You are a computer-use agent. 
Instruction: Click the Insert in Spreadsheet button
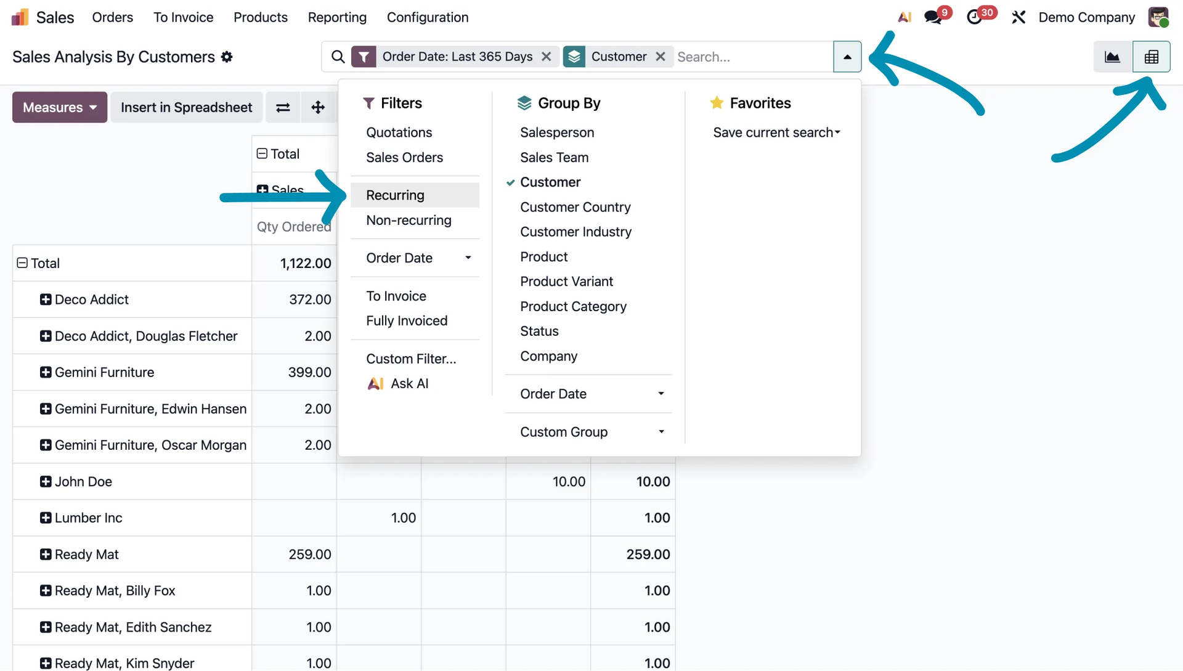(x=186, y=108)
